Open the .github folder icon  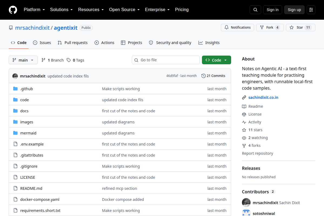click(x=15, y=89)
